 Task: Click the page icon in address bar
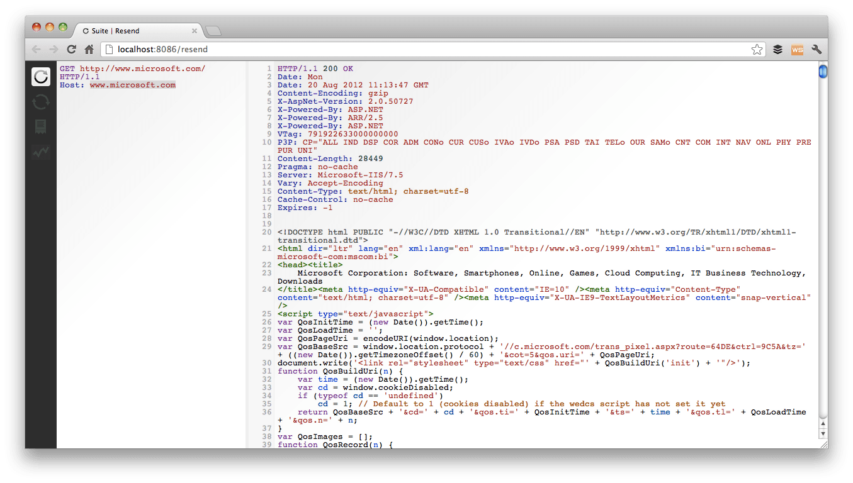tap(109, 49)
